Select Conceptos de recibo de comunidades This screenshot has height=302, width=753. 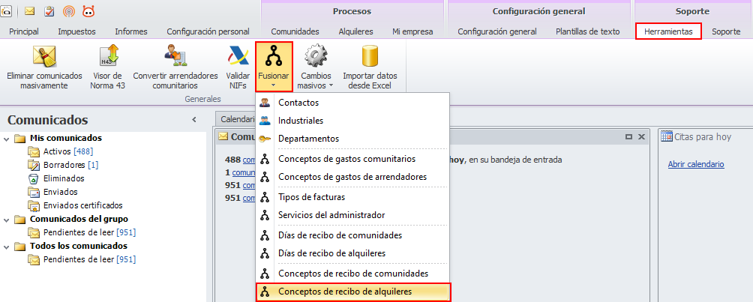(353, 274)
